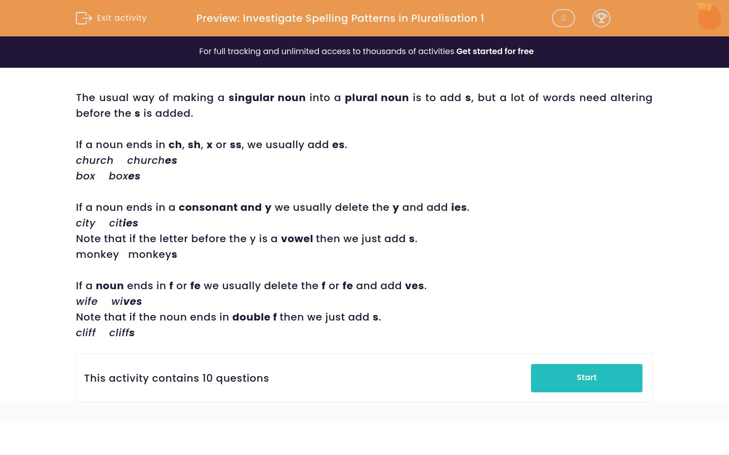
Task: Select the word wives under the fe rule
Action: pos(126,301)
